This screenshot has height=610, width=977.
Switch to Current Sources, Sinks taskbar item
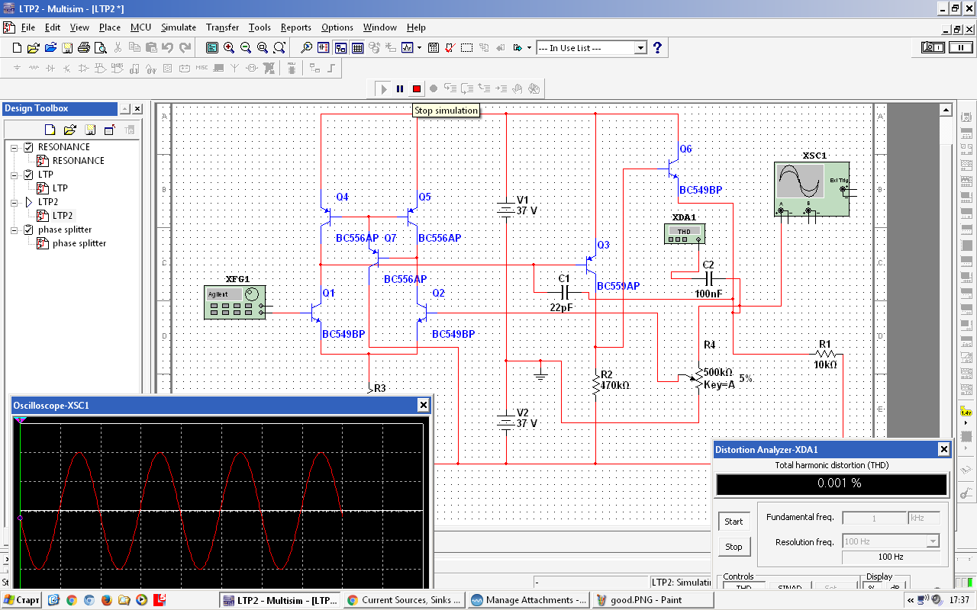pos(404,600)
